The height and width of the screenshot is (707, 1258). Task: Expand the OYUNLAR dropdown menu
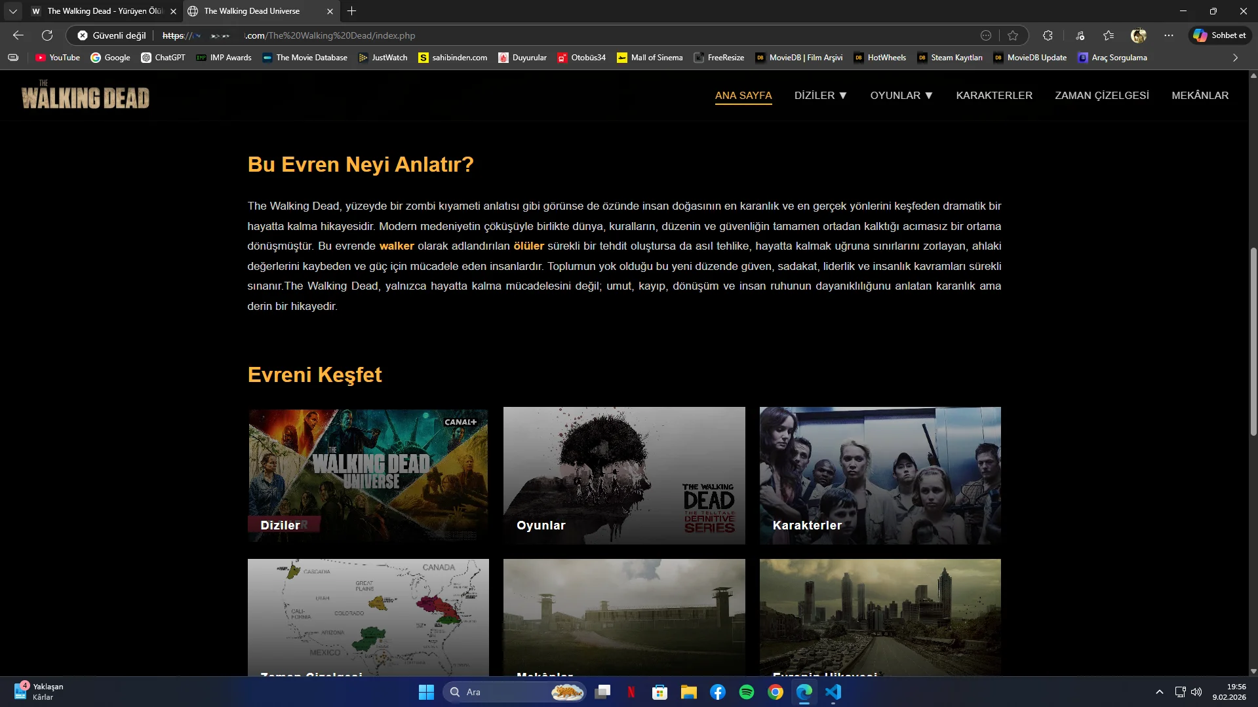coord(901,96)
